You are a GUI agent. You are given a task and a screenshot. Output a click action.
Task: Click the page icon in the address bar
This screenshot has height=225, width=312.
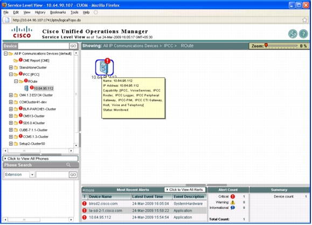(7, 20)
